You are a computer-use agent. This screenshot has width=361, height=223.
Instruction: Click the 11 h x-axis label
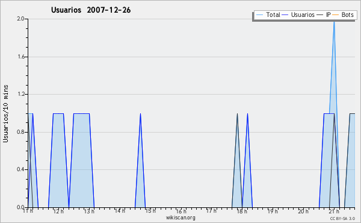click(28, 211)
